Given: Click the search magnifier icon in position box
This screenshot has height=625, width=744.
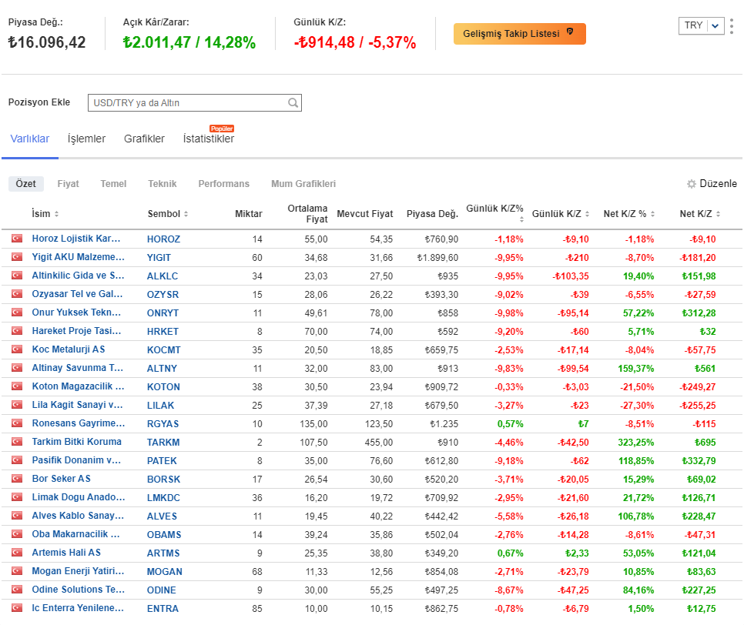Looking at the screenshot, I should pyautogui.click(x=293, y=102).
